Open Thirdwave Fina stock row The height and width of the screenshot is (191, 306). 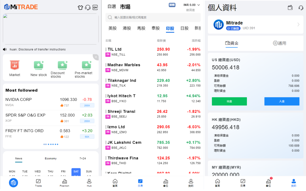pyautogui.click(x=153, y=160)
